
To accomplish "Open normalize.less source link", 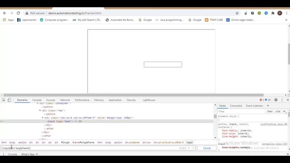I will click(275, 144).
